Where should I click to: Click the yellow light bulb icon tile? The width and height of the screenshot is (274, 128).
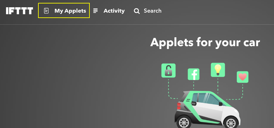click(218, 70)
